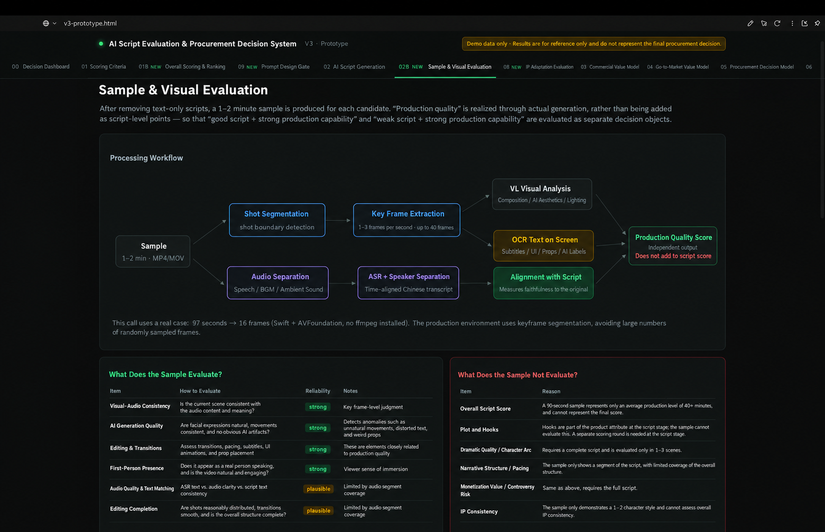Reload the page with the refresh icon
This screenshot has width=825, height=532.
click(x=777, y=23)
